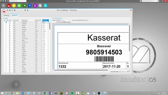Screen dimensions: 168x95
Task: Click the paperclip attachment icon in Resultat
Action: (4, 21)
